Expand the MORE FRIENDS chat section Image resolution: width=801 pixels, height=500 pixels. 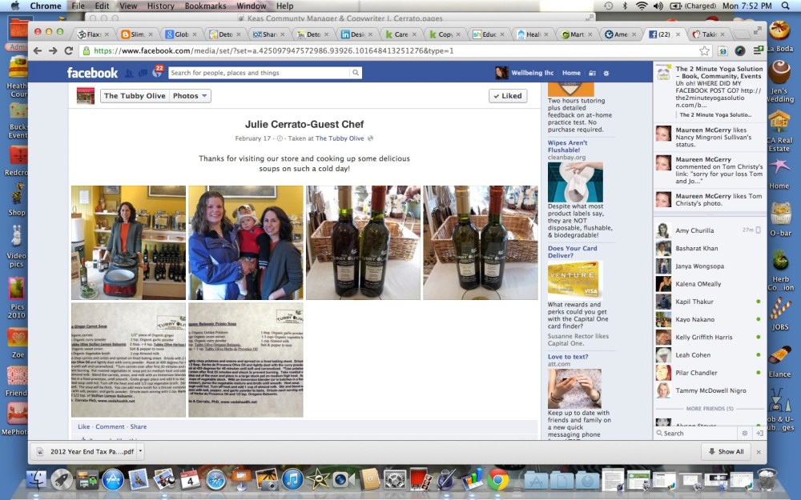coord(710,408)
